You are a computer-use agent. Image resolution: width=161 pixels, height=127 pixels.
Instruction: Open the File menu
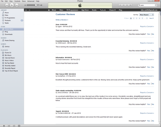pyautogui.click(x=2, y=1)
